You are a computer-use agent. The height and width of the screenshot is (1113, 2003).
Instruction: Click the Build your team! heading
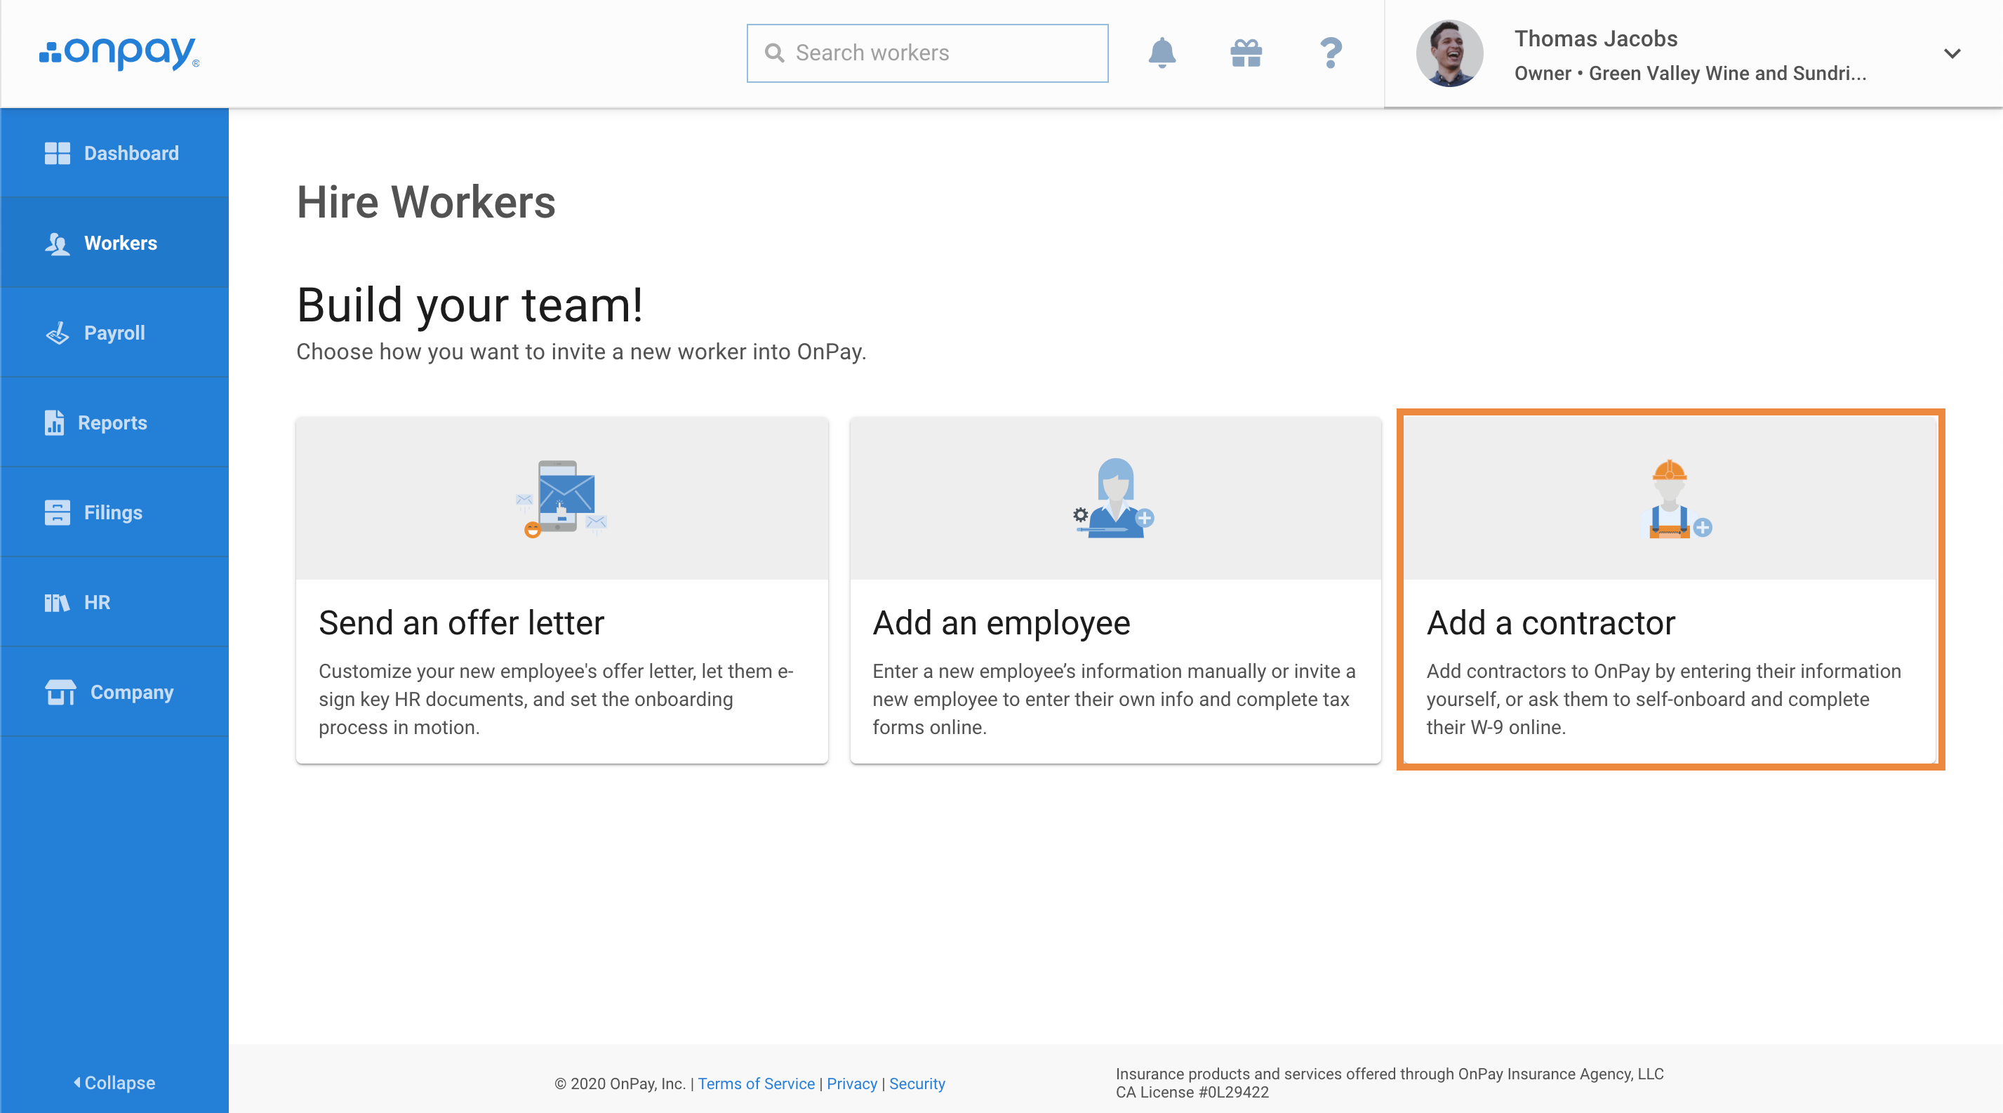click(x=470, y=305)
